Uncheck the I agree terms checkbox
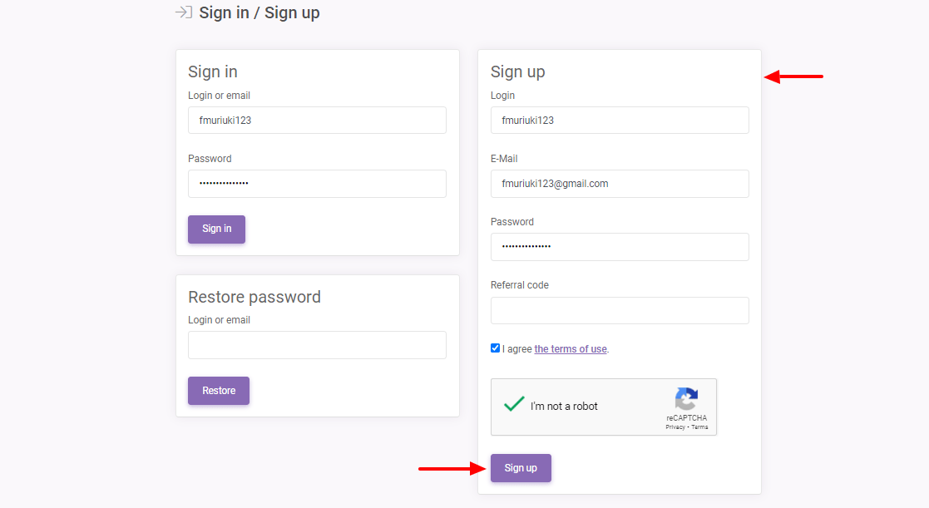The width and height of the screenshot is (929, 508). 496,348
